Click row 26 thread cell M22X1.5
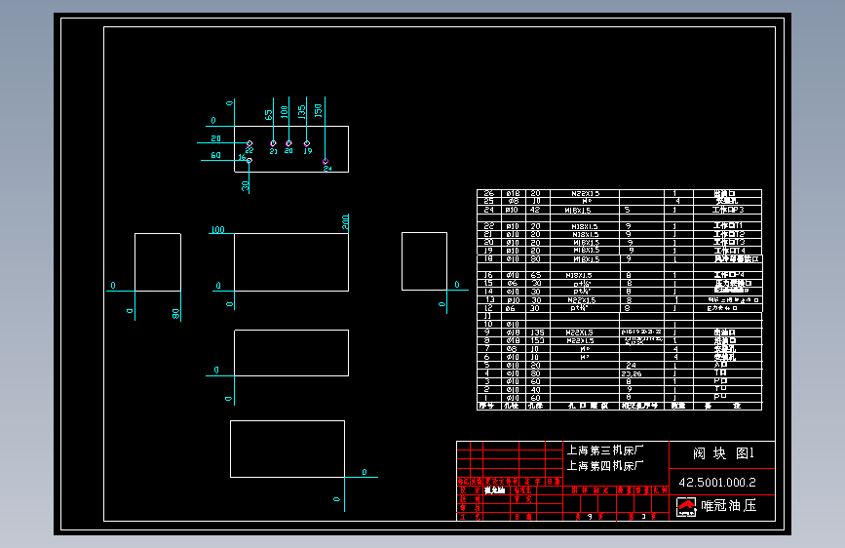845x548 pixels. (x=585, y=194)
